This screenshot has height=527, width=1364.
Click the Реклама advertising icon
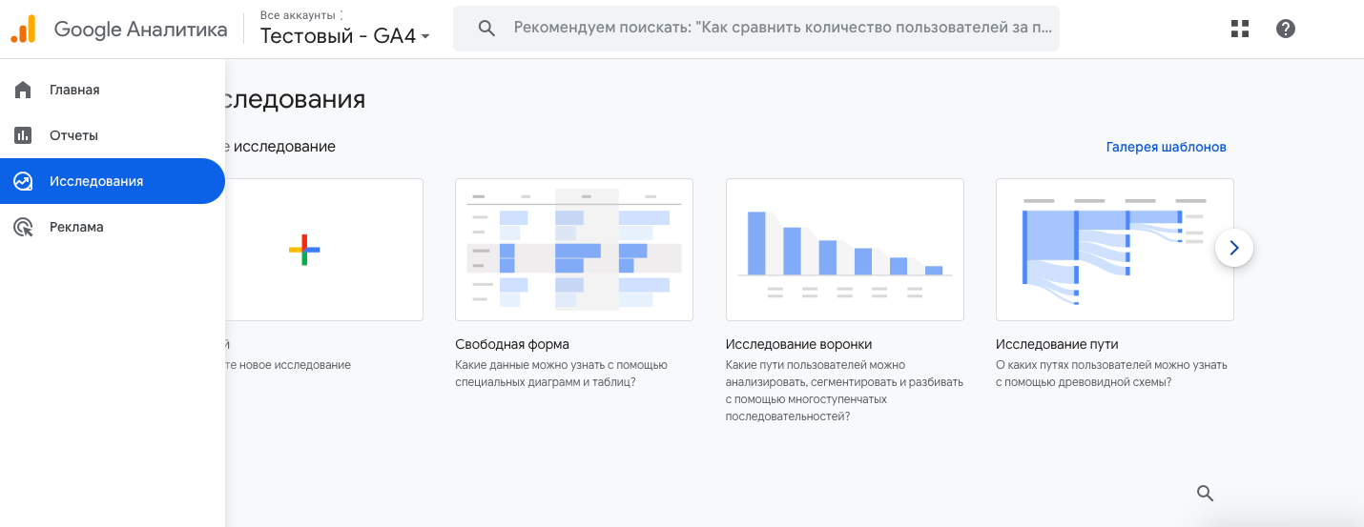pyautogui.click(x=23, y=227)
